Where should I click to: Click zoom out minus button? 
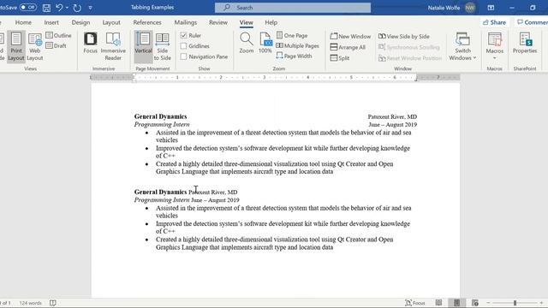tap(488, 303)
